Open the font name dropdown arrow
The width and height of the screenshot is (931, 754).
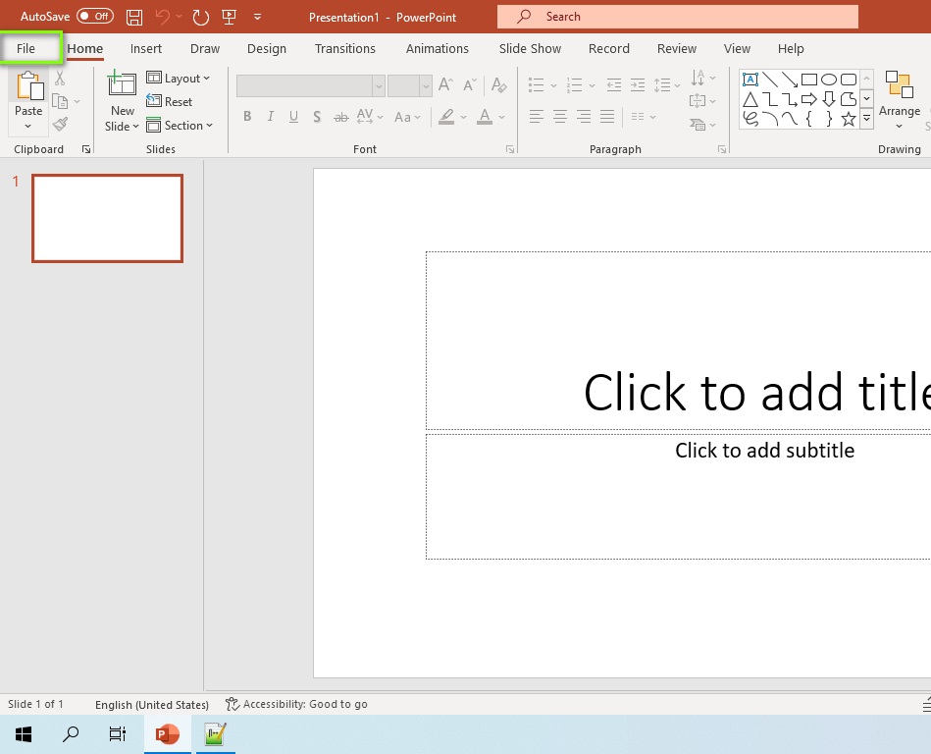(x=379, y=86)
